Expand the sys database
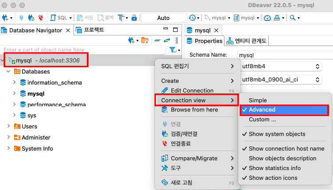Viewport: 333px width, 190px height. (14, 115)
